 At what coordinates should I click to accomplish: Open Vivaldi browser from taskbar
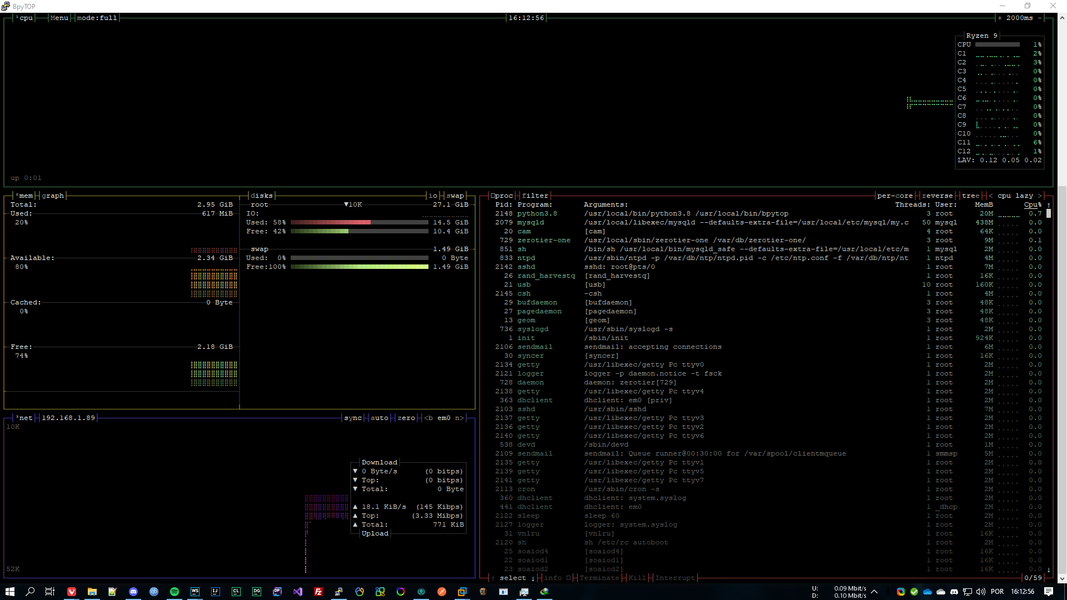72,592
